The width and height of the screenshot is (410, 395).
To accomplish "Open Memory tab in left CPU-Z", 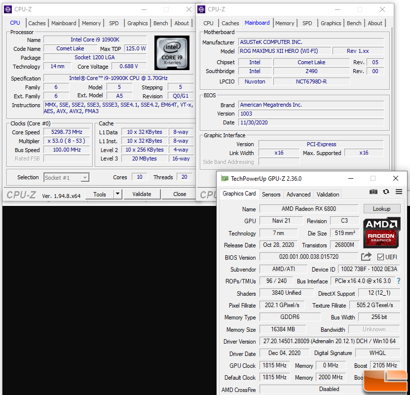I will 91,23.
